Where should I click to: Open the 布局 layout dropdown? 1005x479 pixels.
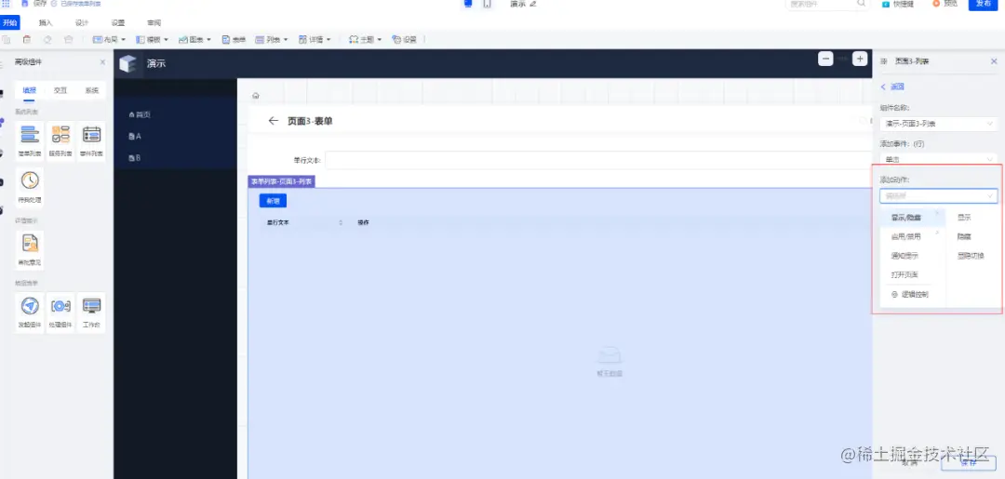[109, 40]
